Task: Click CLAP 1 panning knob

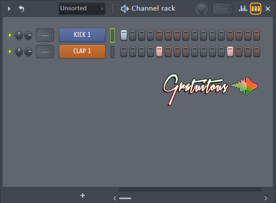Action: pyautogui.click(x=19, y=52)
